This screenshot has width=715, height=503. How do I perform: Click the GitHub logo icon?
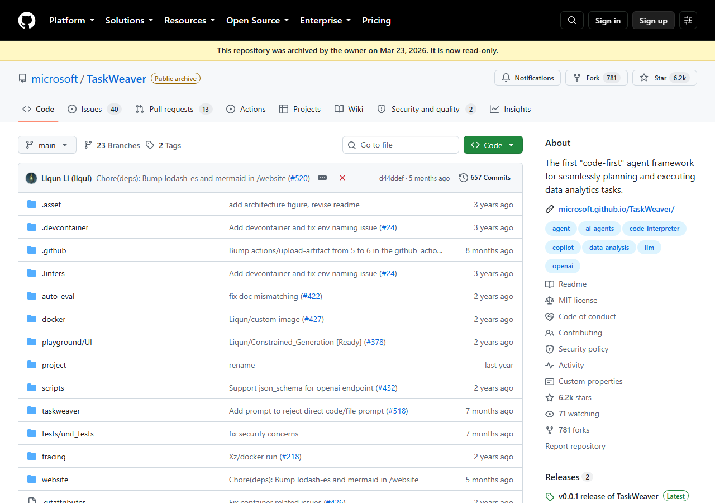[27, 21]
